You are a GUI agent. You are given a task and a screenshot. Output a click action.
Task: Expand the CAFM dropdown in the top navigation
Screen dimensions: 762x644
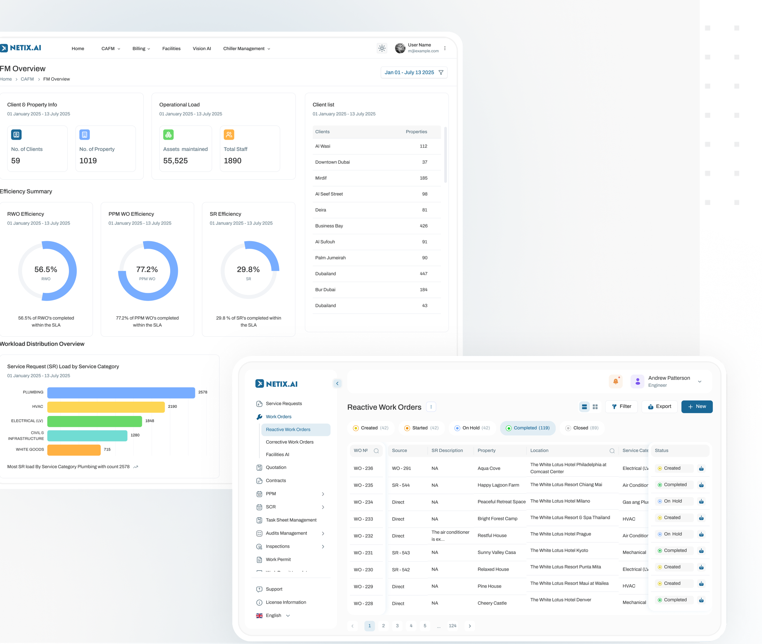coord(111,48)
